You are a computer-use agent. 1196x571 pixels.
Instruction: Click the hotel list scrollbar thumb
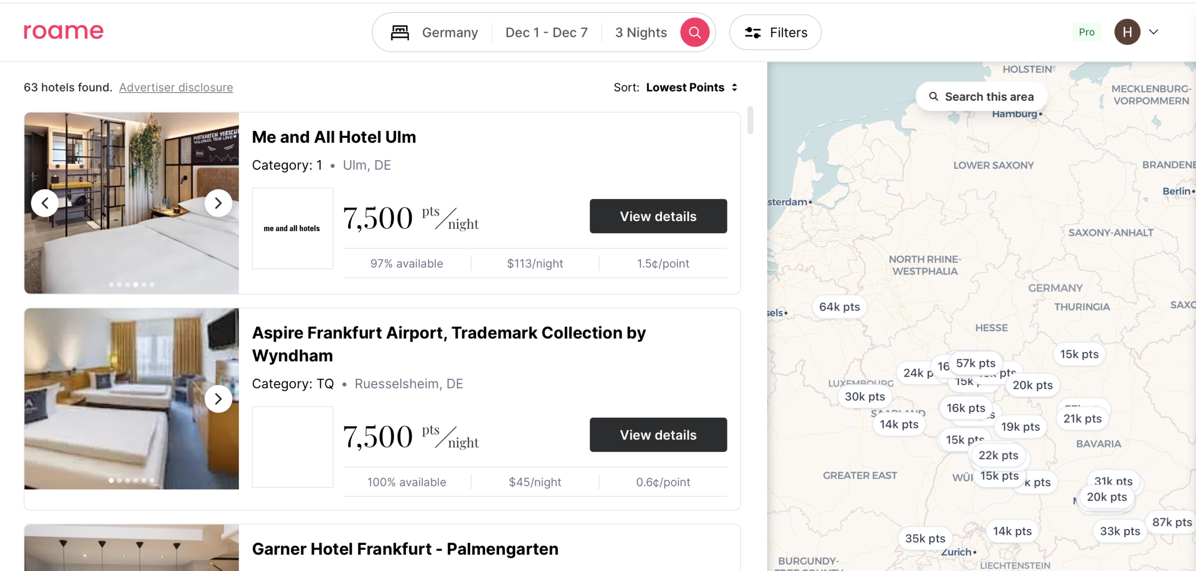(x=750, y=120)
